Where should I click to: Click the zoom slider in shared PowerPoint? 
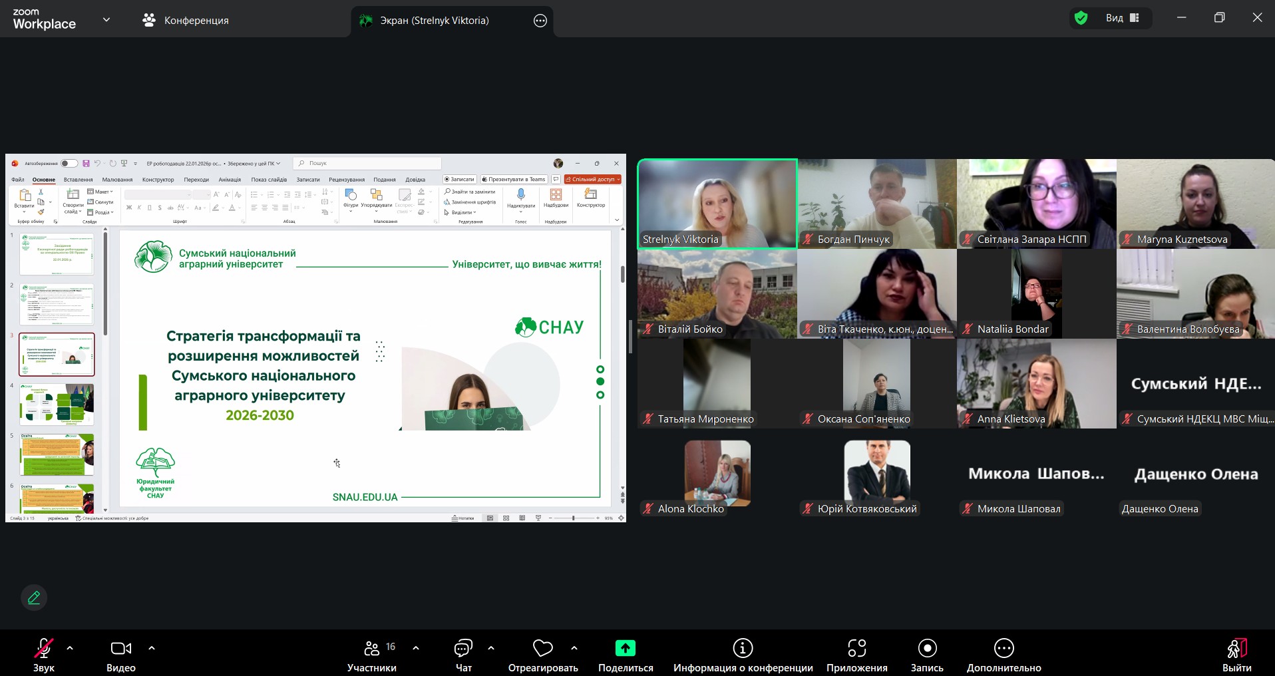(x=573, y=518)
